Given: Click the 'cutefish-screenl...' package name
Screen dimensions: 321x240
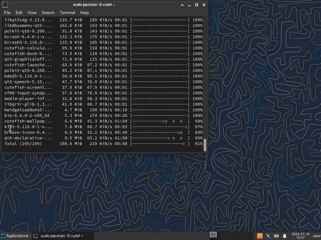Looking at the screenshot, I should 28,87.
